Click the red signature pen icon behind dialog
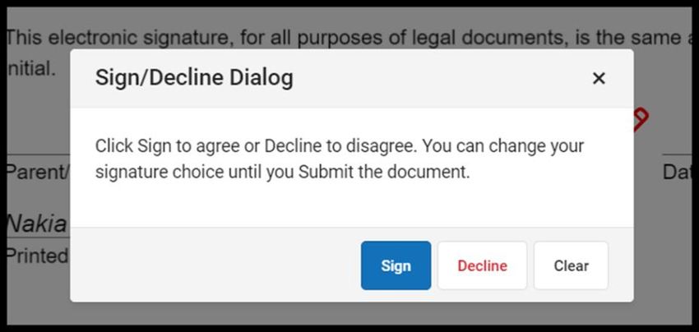699x332 pixels. point(641,119)
